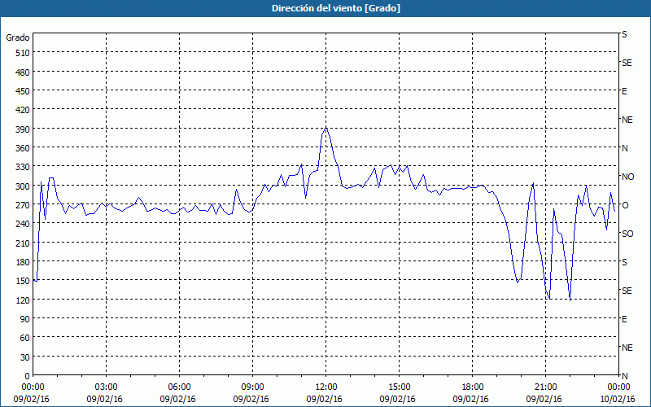Screen dimensions: 651x407
Task: Click the "N" compass label beside 360 gridline
Action: pyautogui.click(x=625, y=148)
